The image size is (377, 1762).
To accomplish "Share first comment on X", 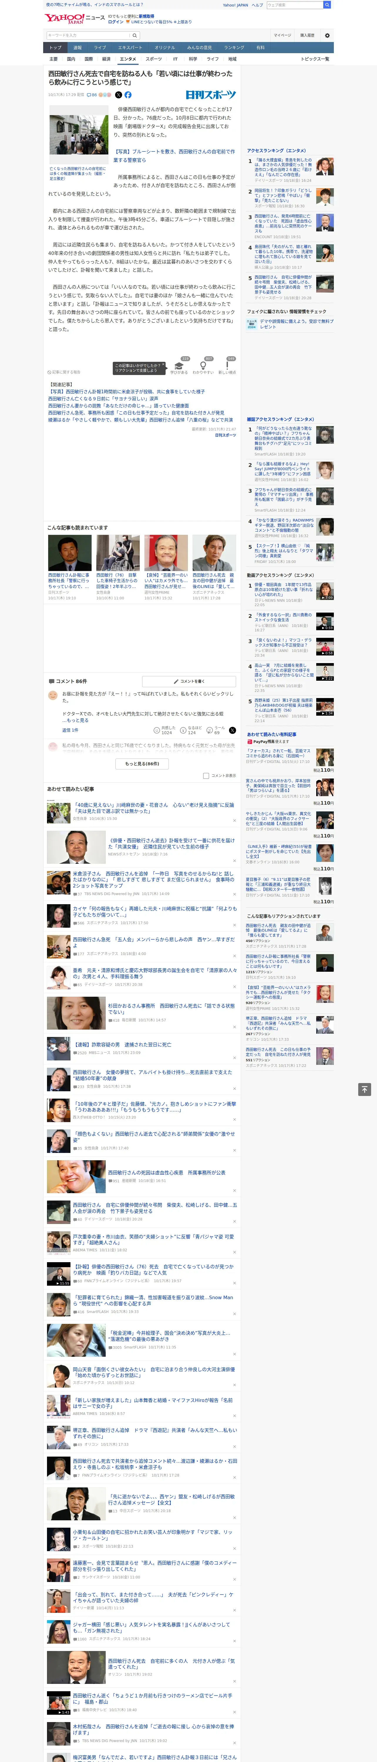I will 232,731.
